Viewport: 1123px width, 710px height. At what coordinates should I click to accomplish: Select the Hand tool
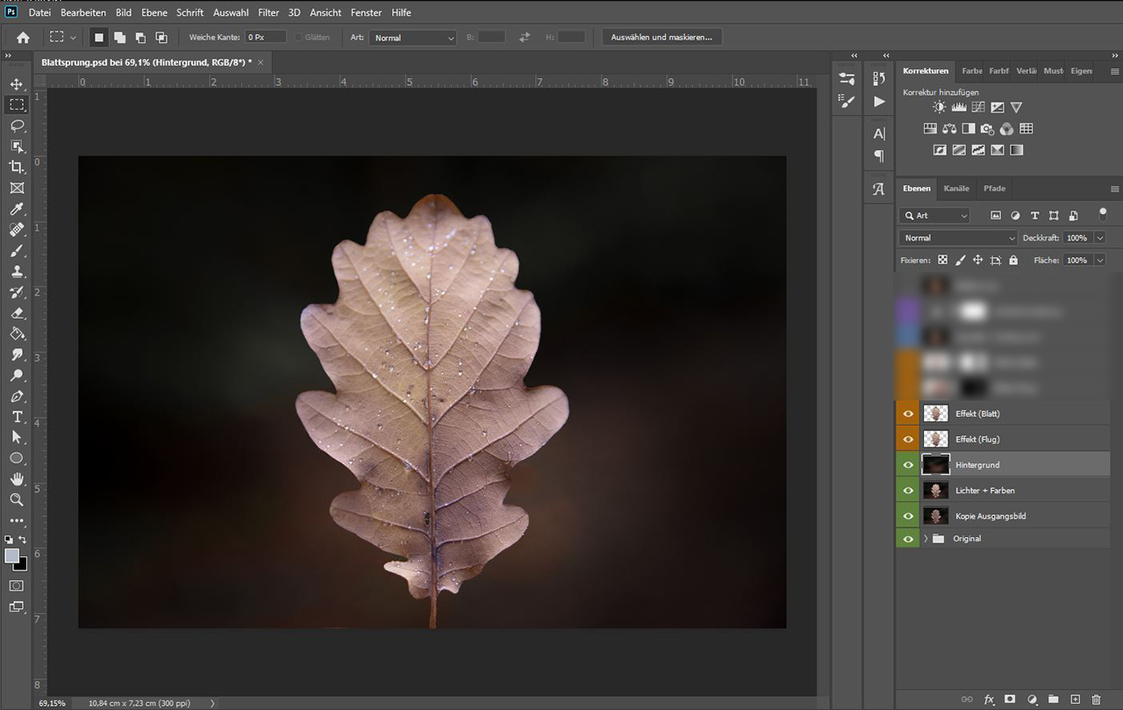click(x=17, y=479)
